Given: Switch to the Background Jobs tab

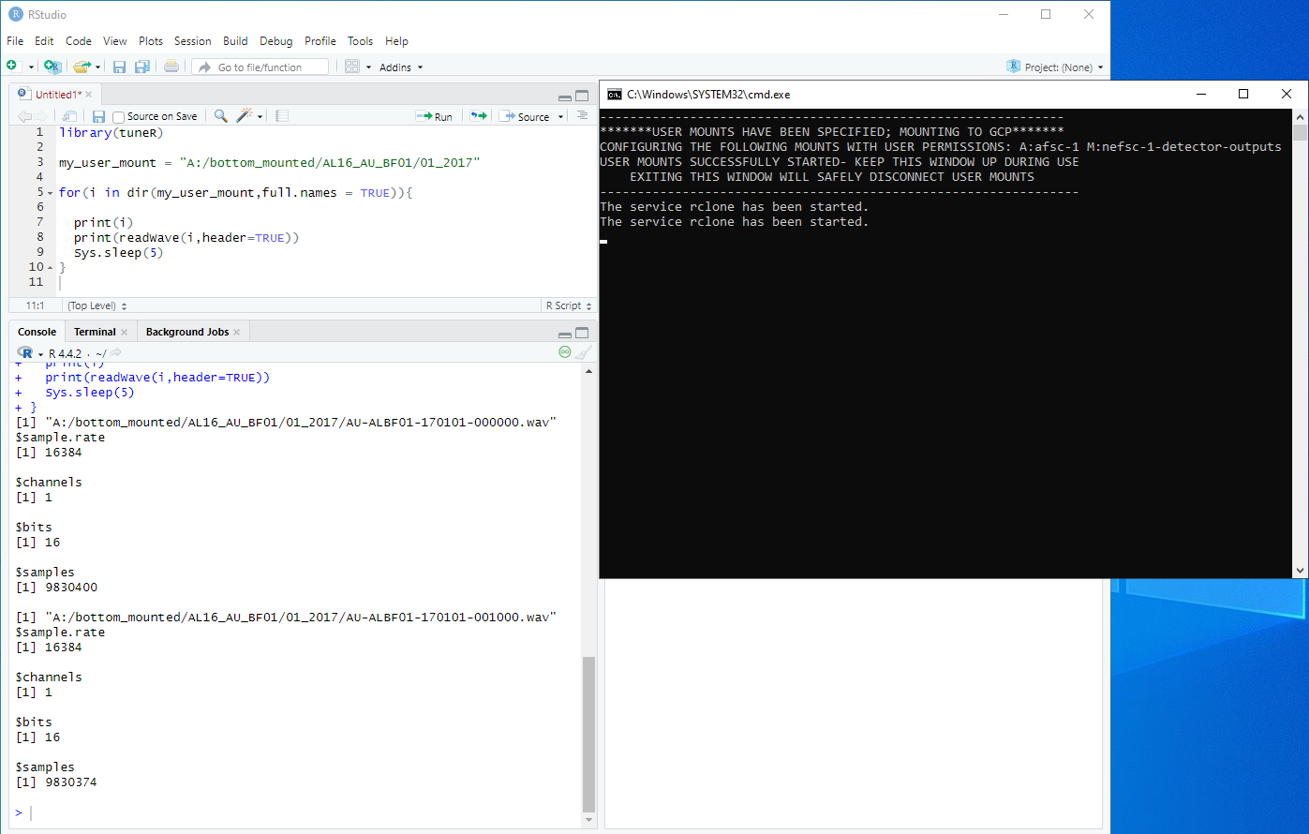Looking at the screenshot, I should (186, 332).
